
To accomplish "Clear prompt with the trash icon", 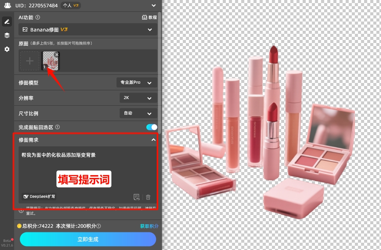I will click(148, 197).
